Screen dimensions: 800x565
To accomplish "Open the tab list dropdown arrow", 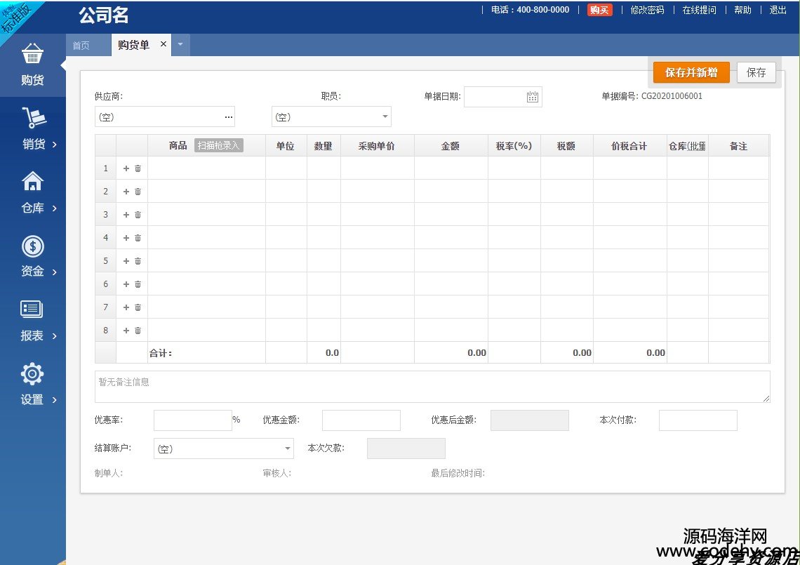I will pyautogui.click(x=180, y=45).
